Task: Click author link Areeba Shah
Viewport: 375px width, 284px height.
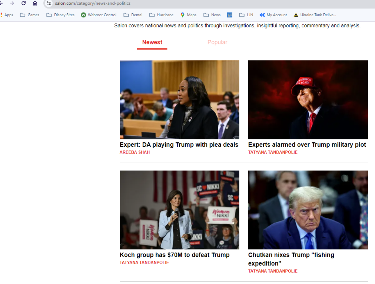Action: click(135, 152)
